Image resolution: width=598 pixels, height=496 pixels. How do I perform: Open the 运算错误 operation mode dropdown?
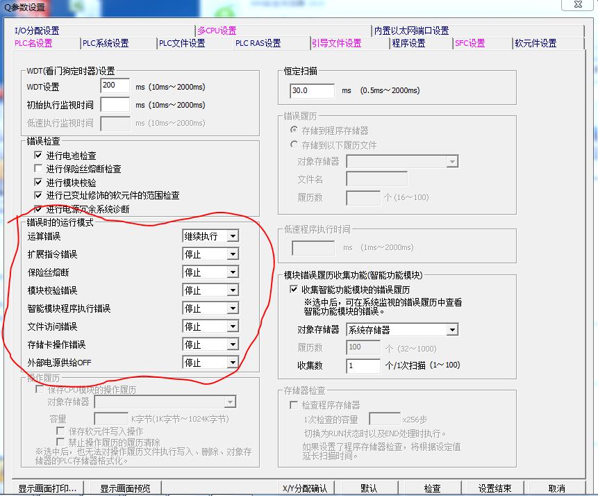click(x=233, y=236)
